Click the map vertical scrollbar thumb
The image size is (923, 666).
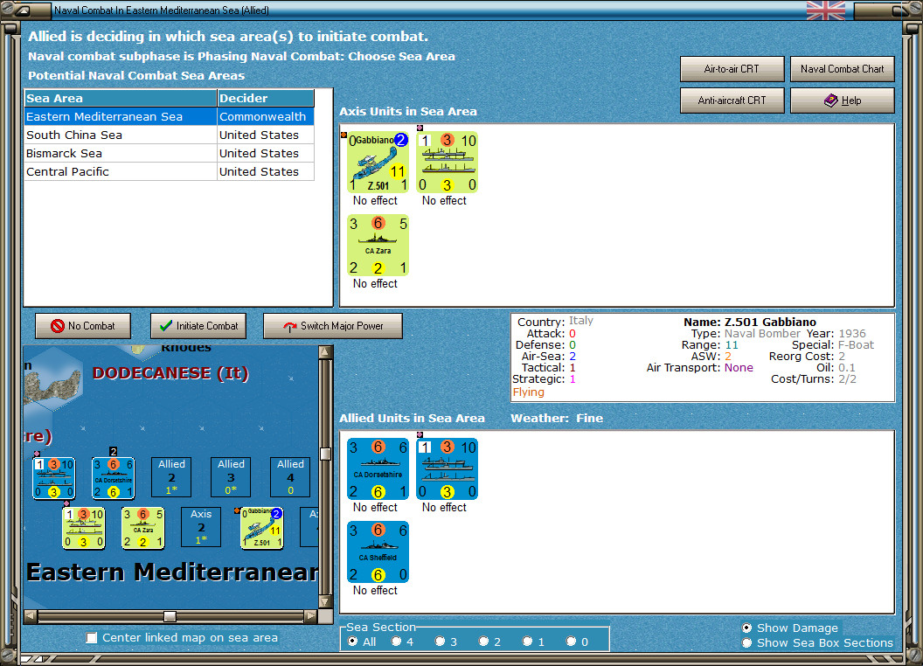pyautogui.click(x=325, y=454)
